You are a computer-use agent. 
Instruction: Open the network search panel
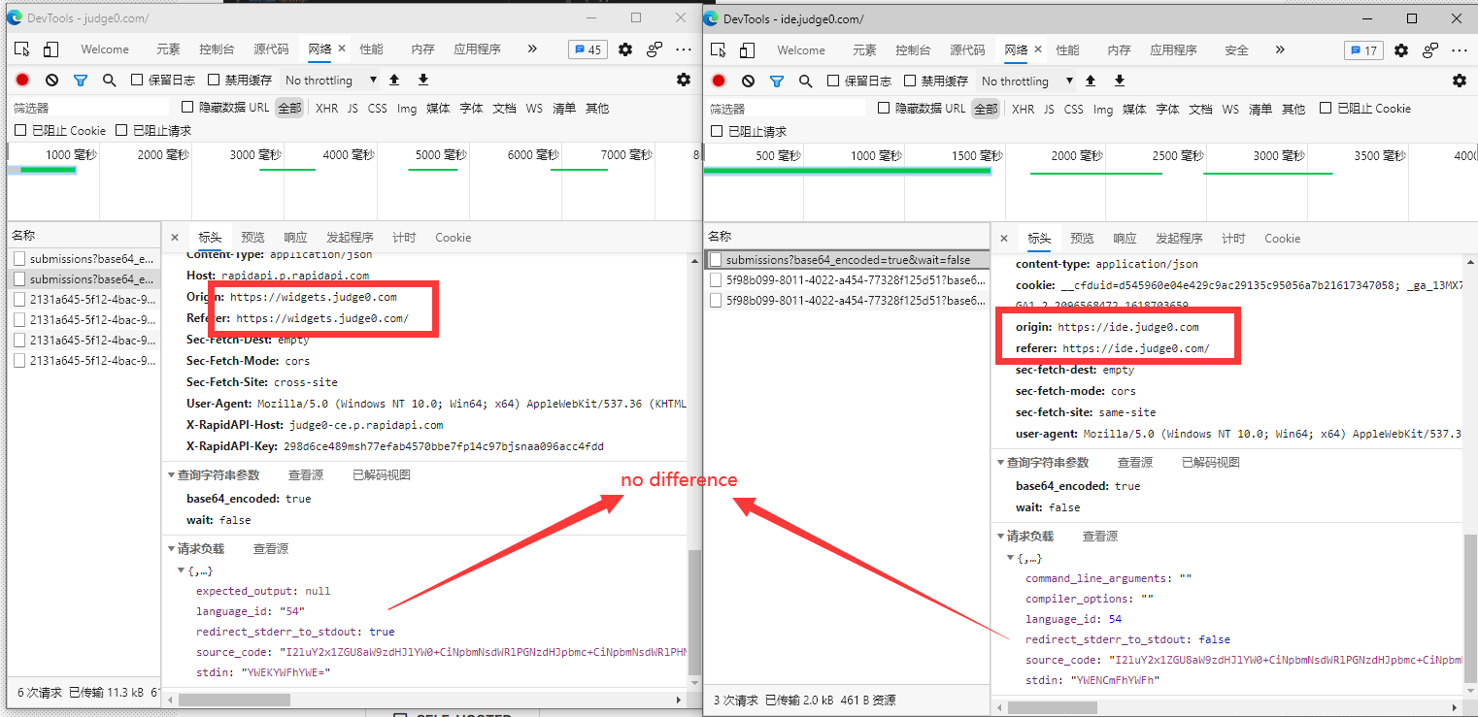point(111,80)
